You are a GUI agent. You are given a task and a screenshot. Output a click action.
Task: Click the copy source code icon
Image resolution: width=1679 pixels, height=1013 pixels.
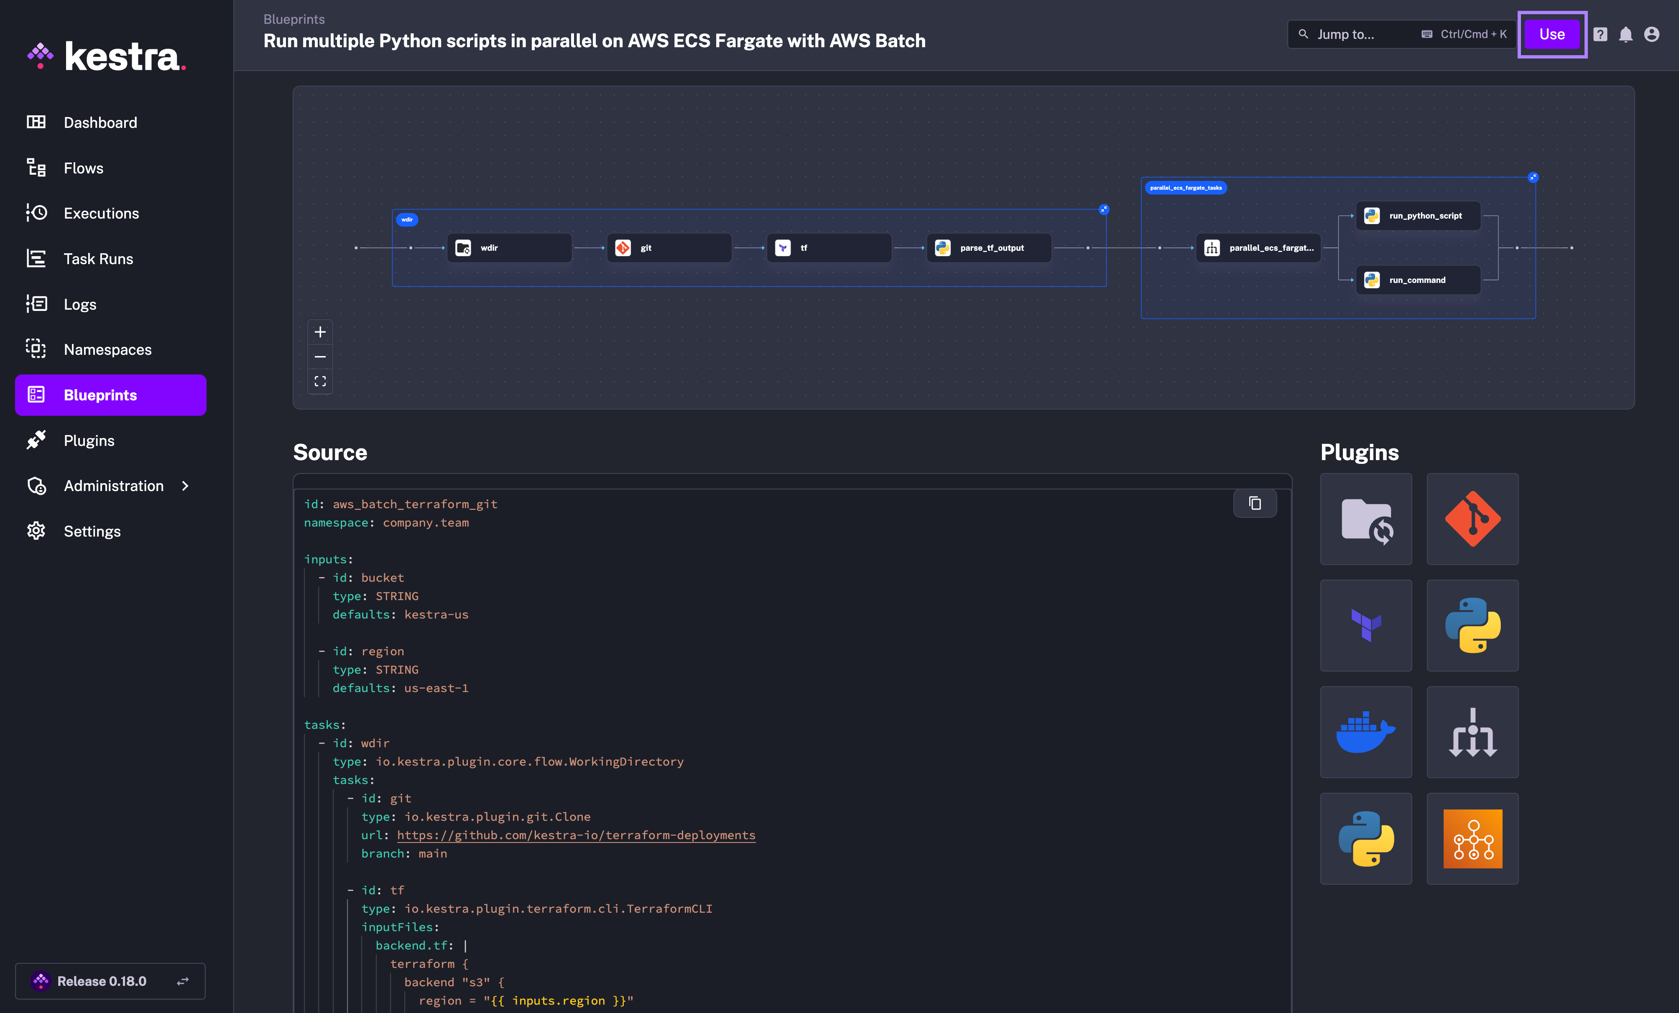click(1255, 504)
